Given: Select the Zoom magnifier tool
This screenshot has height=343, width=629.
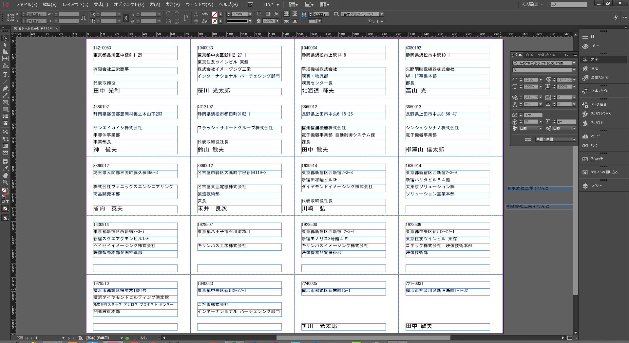Looking at the screenshot, I should 5,182.
